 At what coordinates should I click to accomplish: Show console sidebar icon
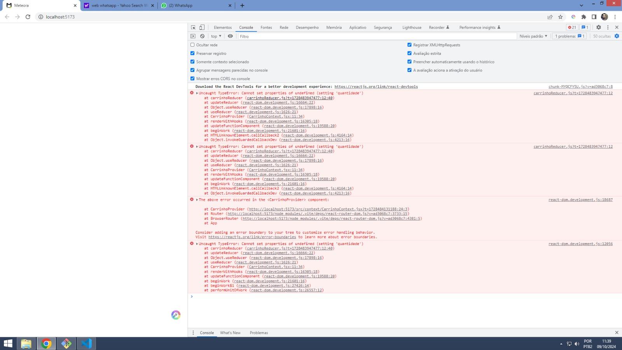pyautogui.click(x=193, y=36)
